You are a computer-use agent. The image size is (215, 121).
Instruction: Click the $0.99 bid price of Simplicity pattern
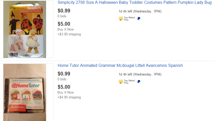pyautogui.click(x=64, y=11)
